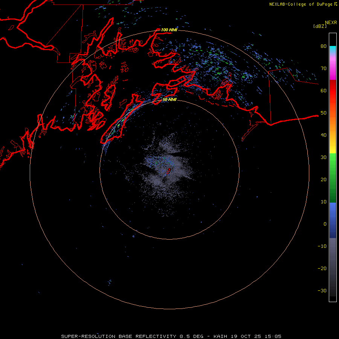339x339 pixels.
Task: Click the 19 OCT 25 date in caption
Action: pos(246,336)
